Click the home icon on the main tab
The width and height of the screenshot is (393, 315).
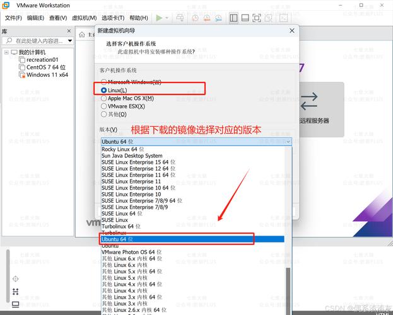[x=82, y=35]
